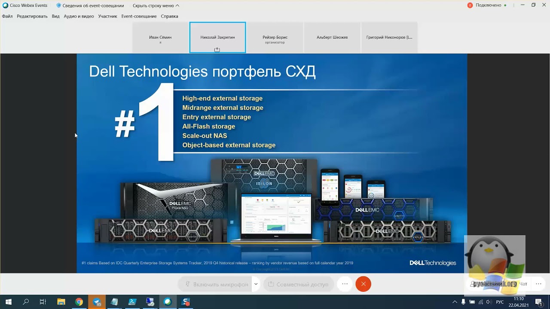This screenshot has width=550, height=309.
Task: Open Google Chrome from taskbar
Action: point(79,302)
